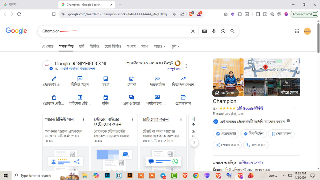The height and width of the screenshot is (180, 320).
Task: Open business profile three-dot menu
Action: click(186, 66)
